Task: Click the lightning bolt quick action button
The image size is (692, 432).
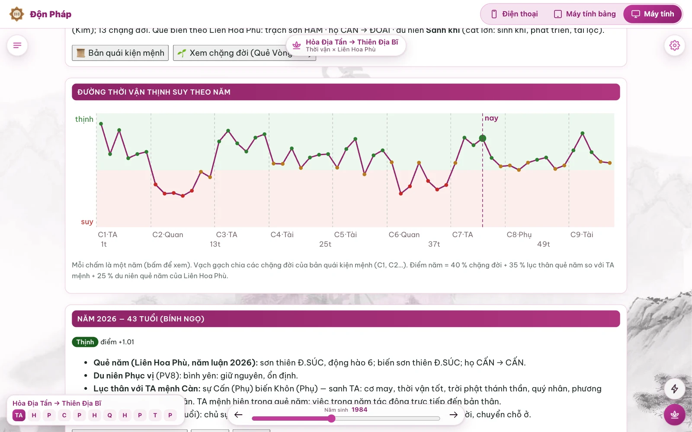Action: click(675, 389)
